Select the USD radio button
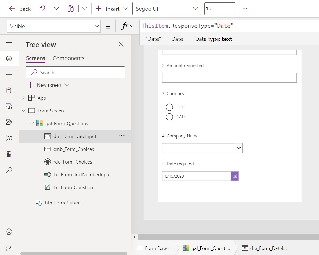 [x=169, y=107]
